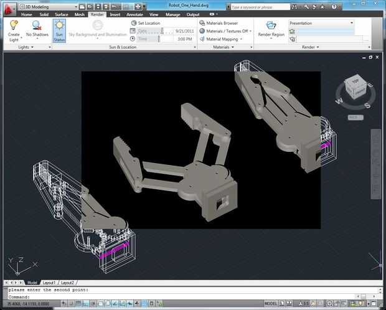Image resolution: width=386 pixels, height=310 pixels.
Task: Click the keyword search input field
Action: pos(260,7)
